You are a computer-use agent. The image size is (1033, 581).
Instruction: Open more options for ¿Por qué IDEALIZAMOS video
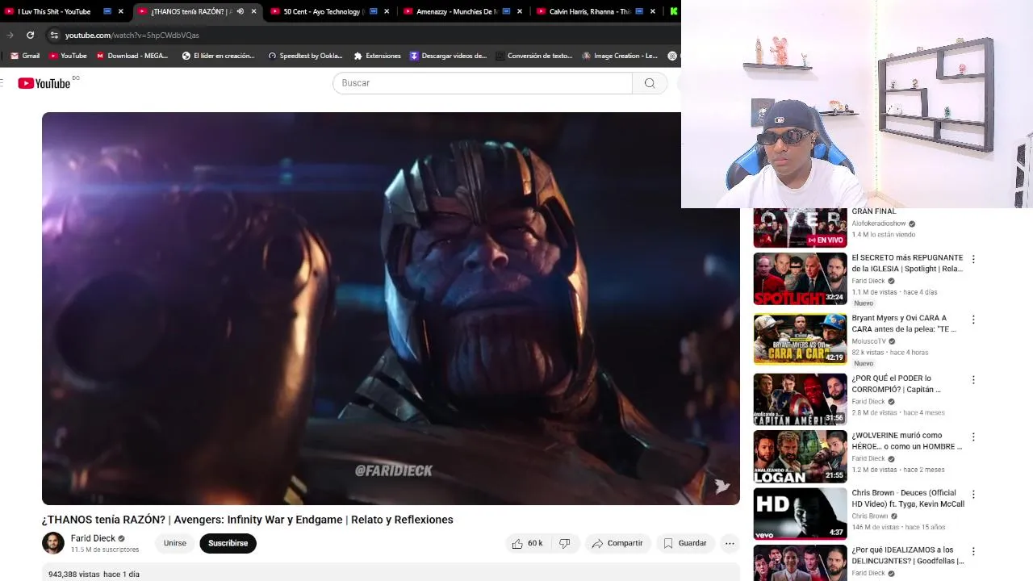973,551
